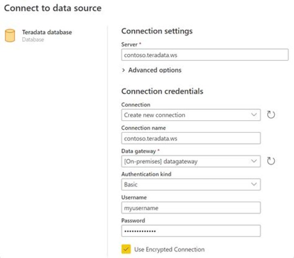Viewport: 294px width, 258px height.
Task: Refresh the Connection list
Action: (271, 115)
